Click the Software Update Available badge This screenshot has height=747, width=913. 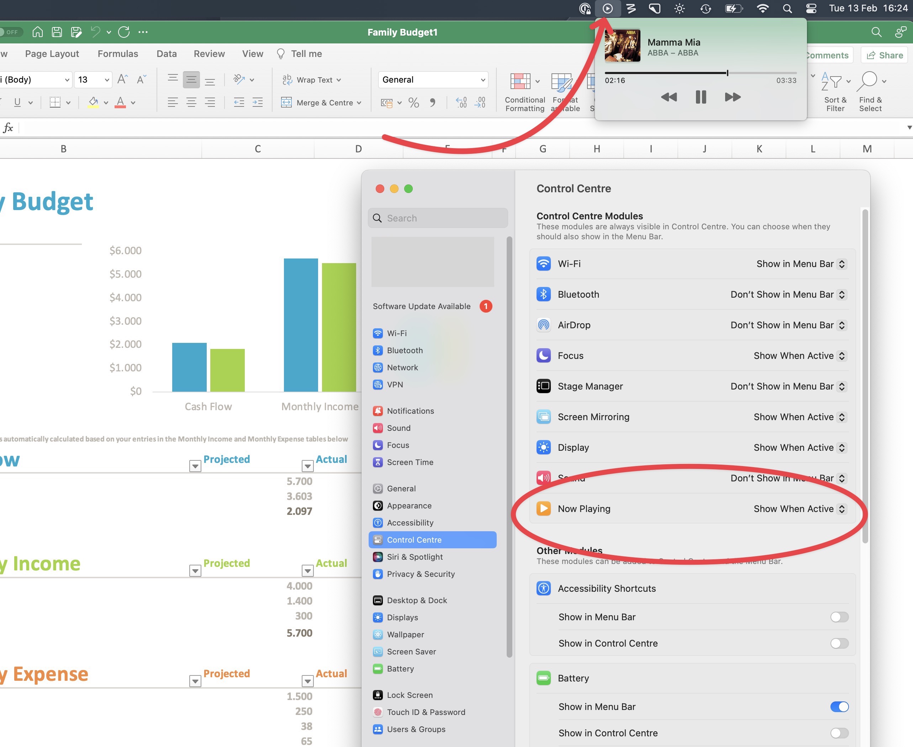coord(485,307)
